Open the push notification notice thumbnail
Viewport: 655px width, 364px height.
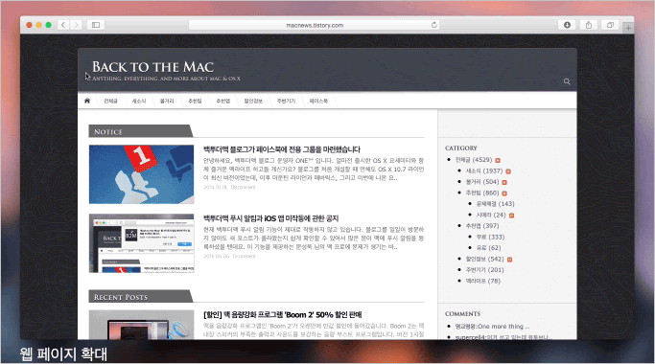tap(142, 243)
